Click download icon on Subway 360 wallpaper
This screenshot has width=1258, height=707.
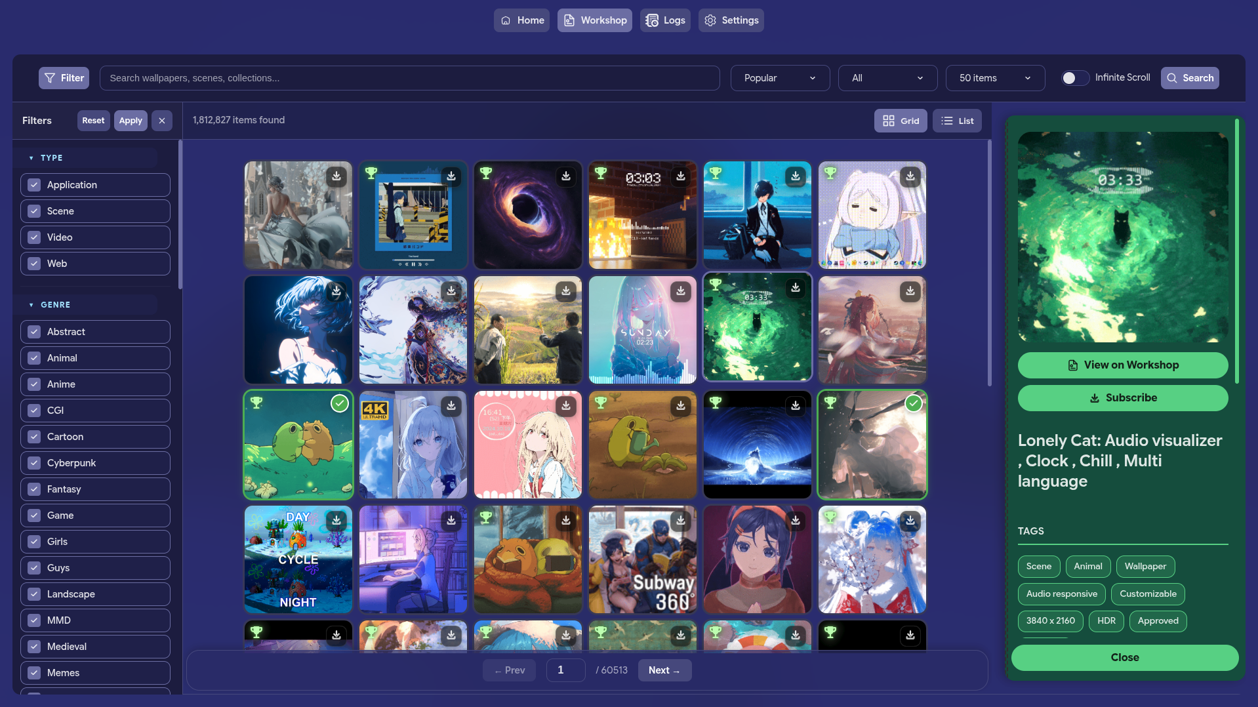pos(681,521)
